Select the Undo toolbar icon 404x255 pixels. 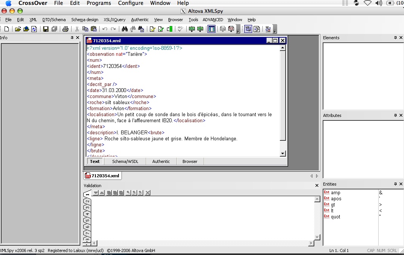pos(105,29)
